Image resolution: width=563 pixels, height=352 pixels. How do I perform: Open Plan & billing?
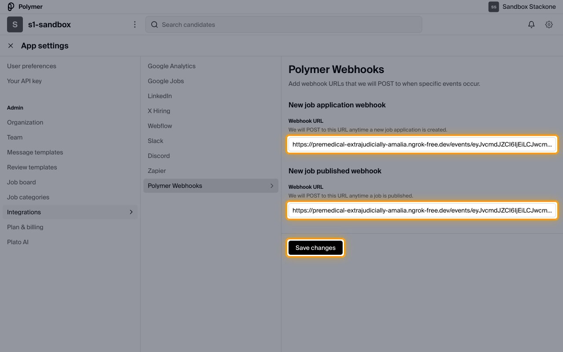point(25,227)
